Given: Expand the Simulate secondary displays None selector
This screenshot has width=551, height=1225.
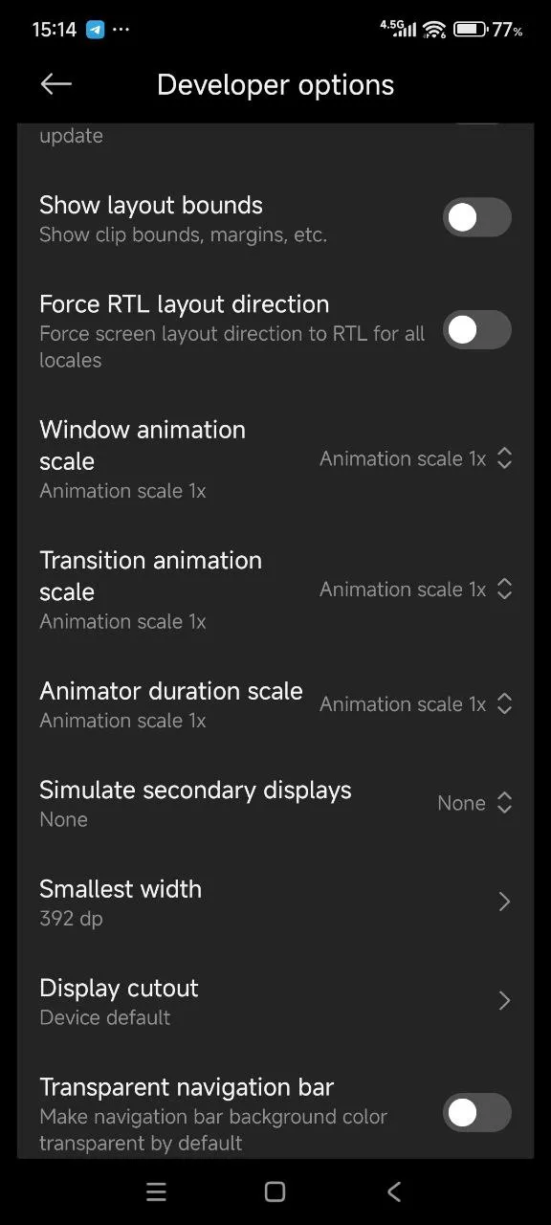Looking at the screenshot, I should tap(475, 803).
